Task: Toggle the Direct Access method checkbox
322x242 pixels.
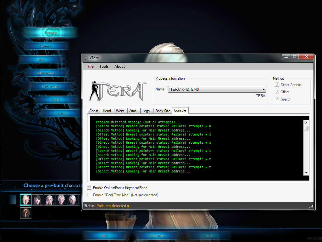Action: [x=277, y=85]
